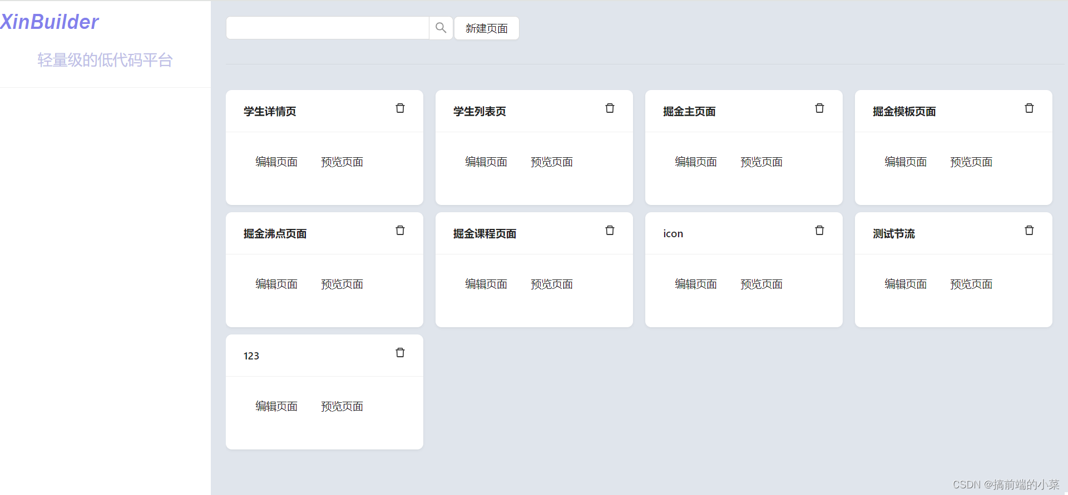Open 编辑页面 for 掘金课程页面

click(x=486, y=284)
